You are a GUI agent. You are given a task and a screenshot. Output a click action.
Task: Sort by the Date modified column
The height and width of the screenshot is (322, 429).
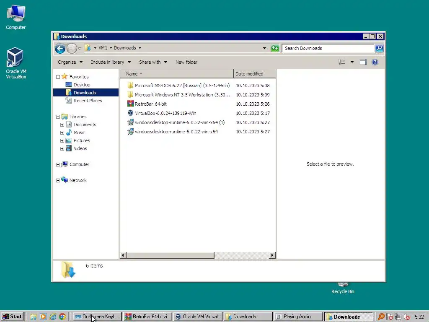(255, 74)
